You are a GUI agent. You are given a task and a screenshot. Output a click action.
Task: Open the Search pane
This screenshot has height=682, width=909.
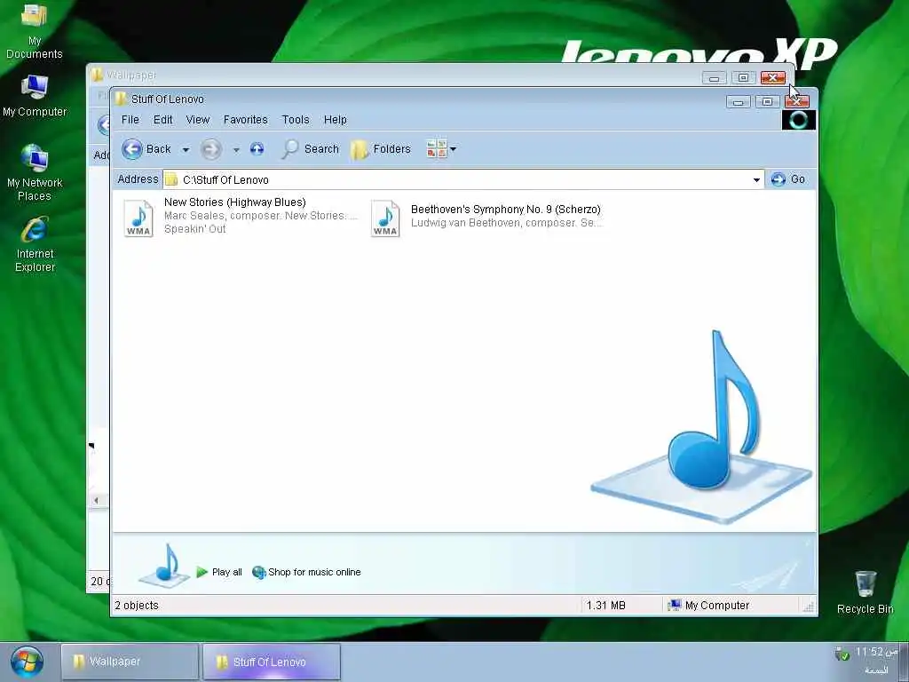(x=310, y=149)
